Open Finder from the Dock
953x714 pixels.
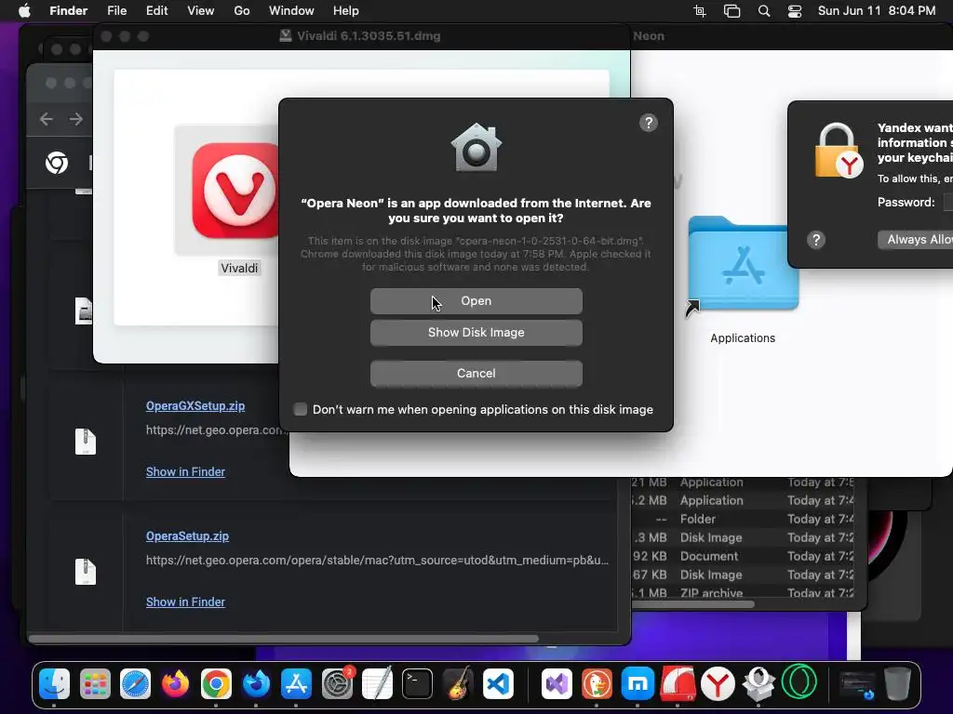[54, 683]
